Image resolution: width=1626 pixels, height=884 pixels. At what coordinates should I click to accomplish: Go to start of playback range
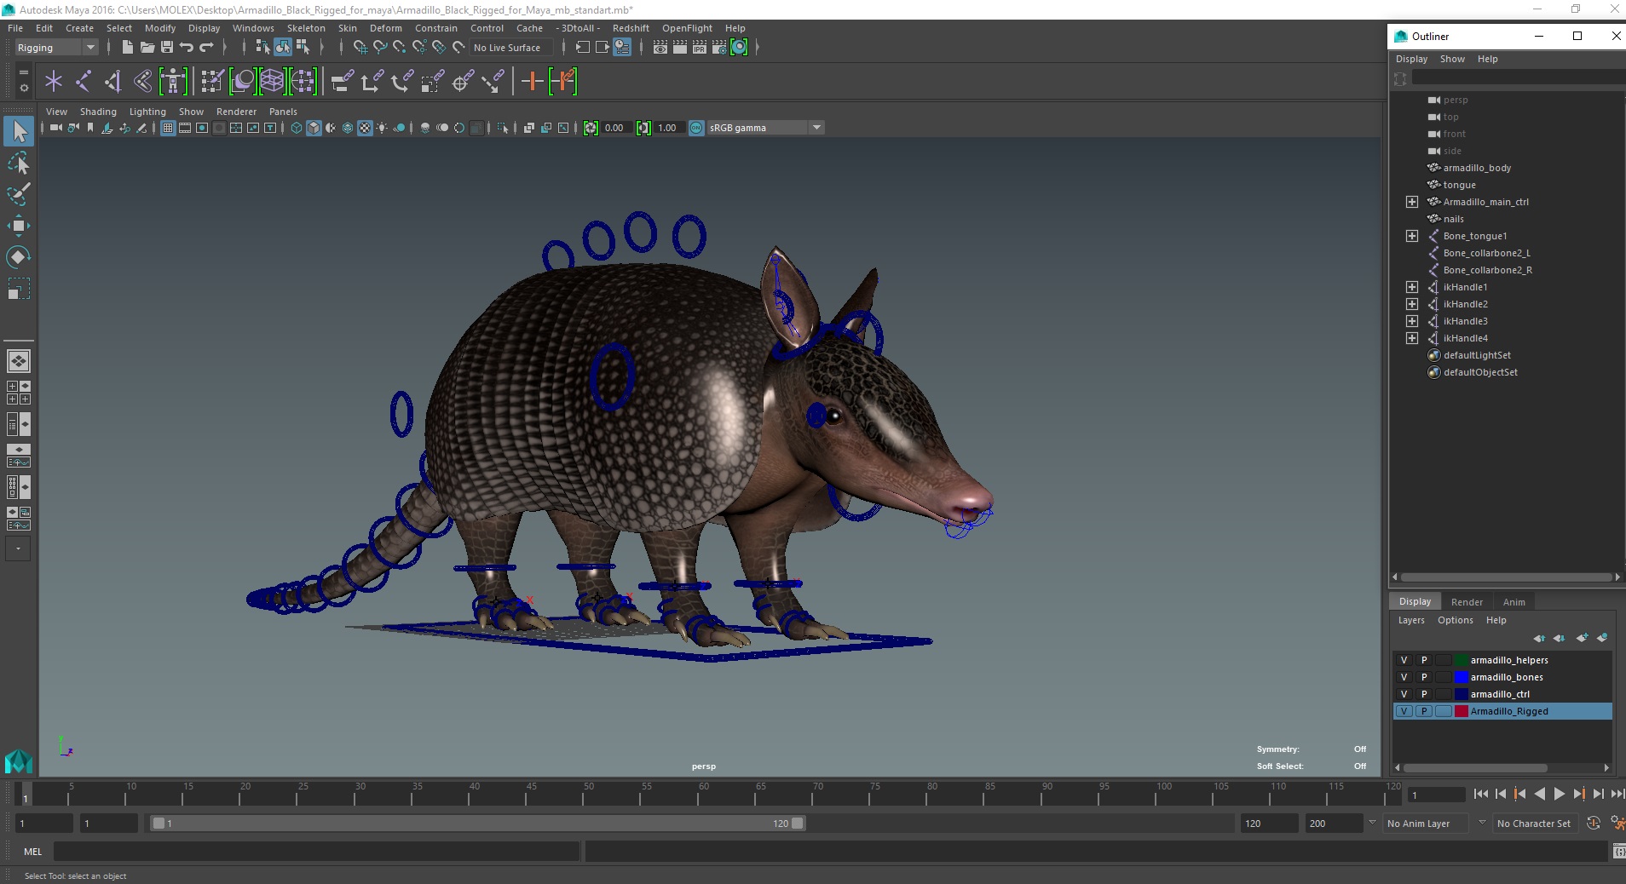tap(1480, 794)
